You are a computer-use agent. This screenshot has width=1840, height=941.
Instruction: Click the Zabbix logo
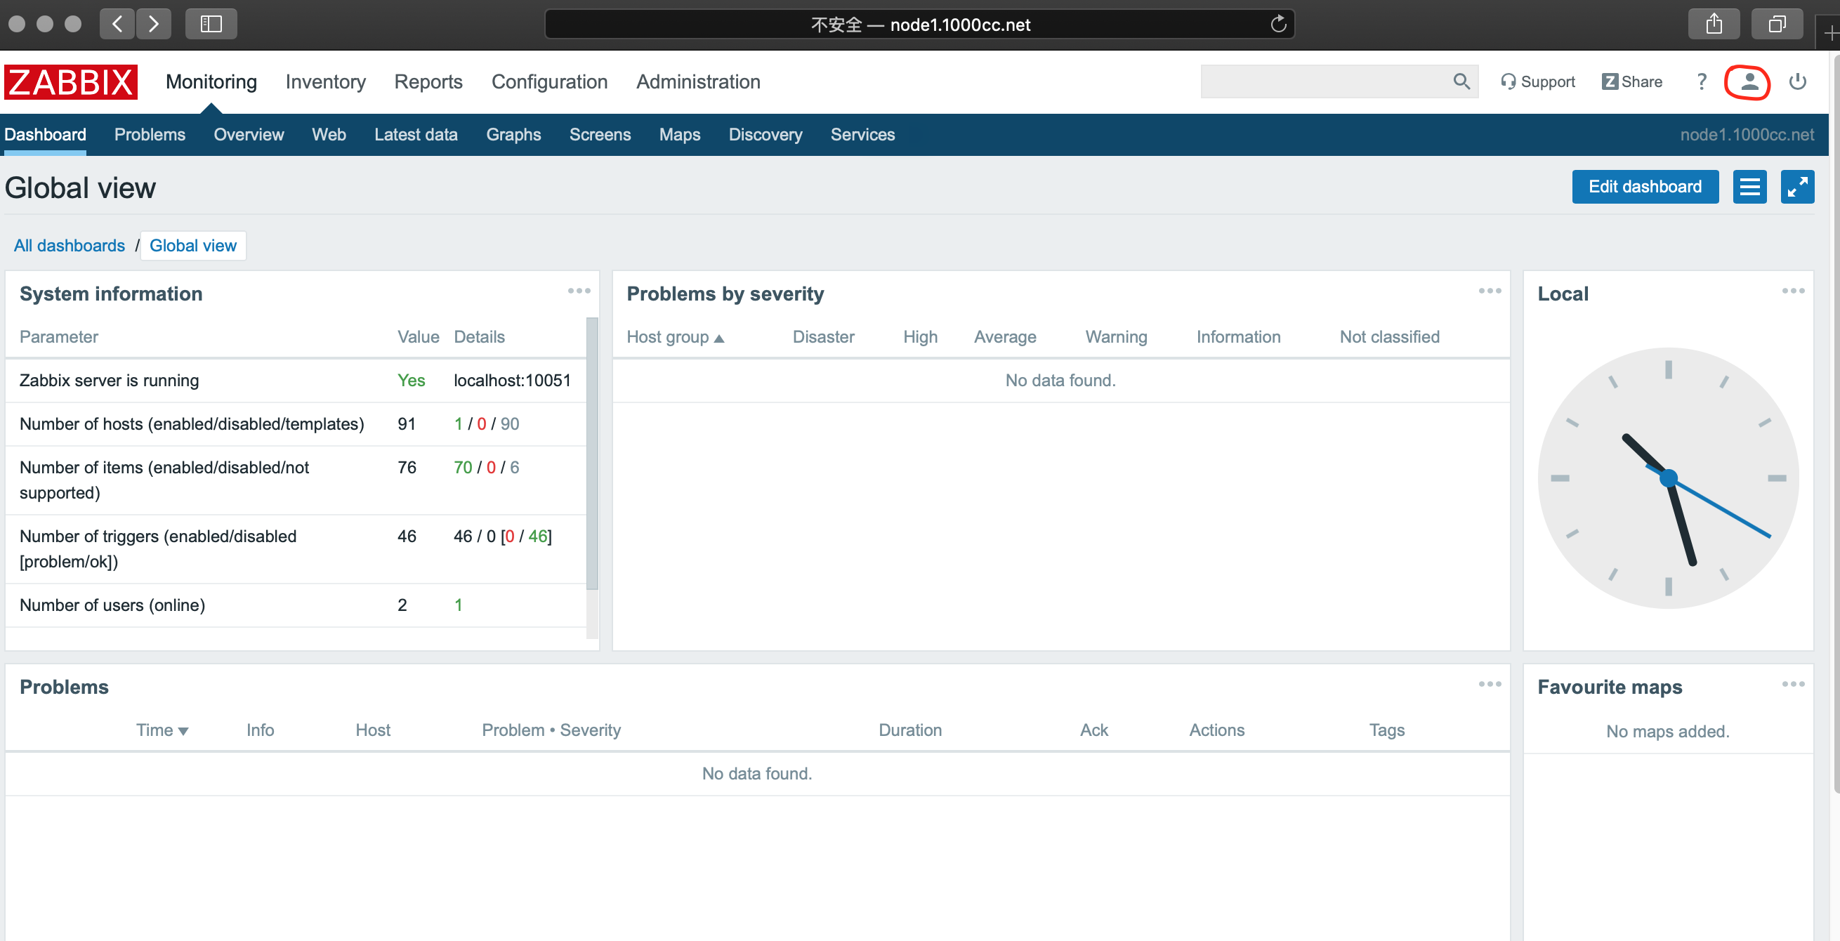[71, 82]
